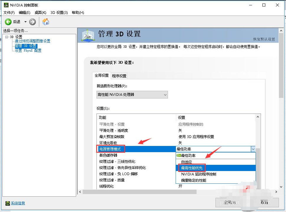286x212 pixels.
Task: Open the back history dropdown arrow
Action: click(25, 22)
